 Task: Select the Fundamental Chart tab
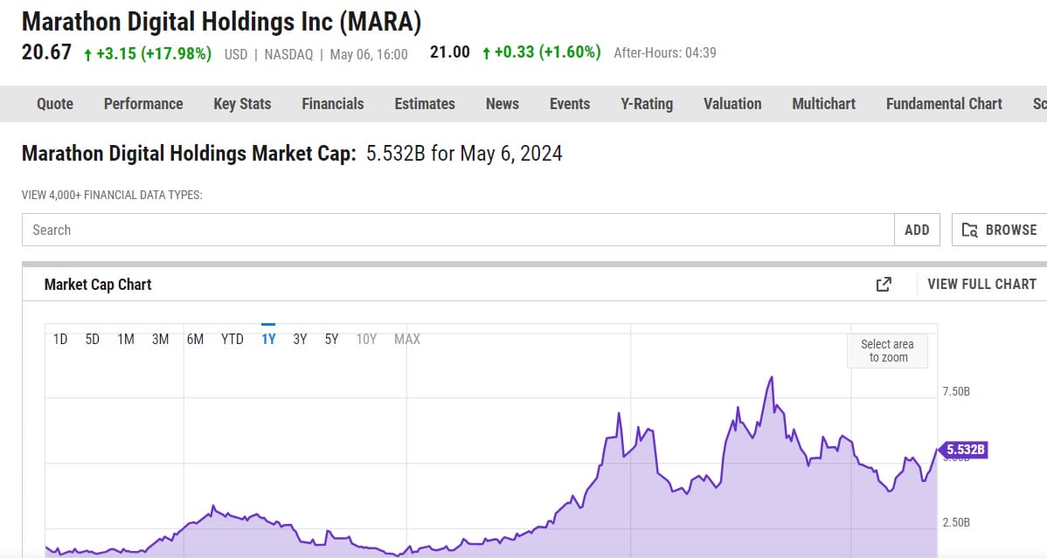[943, 103]
